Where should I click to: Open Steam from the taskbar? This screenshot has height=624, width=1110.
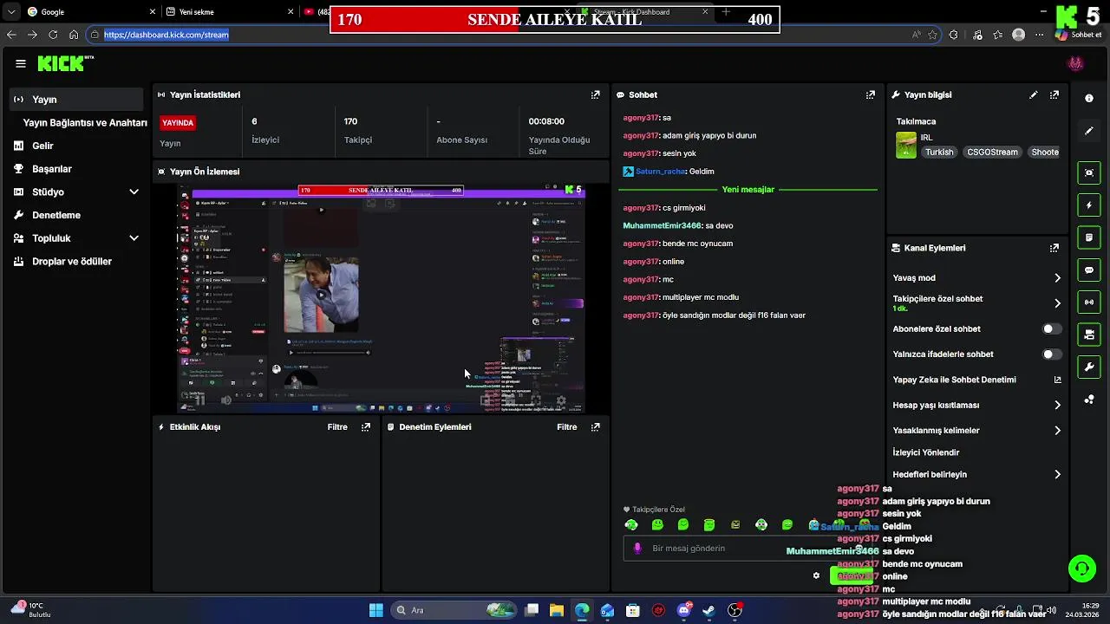point(709,610)
